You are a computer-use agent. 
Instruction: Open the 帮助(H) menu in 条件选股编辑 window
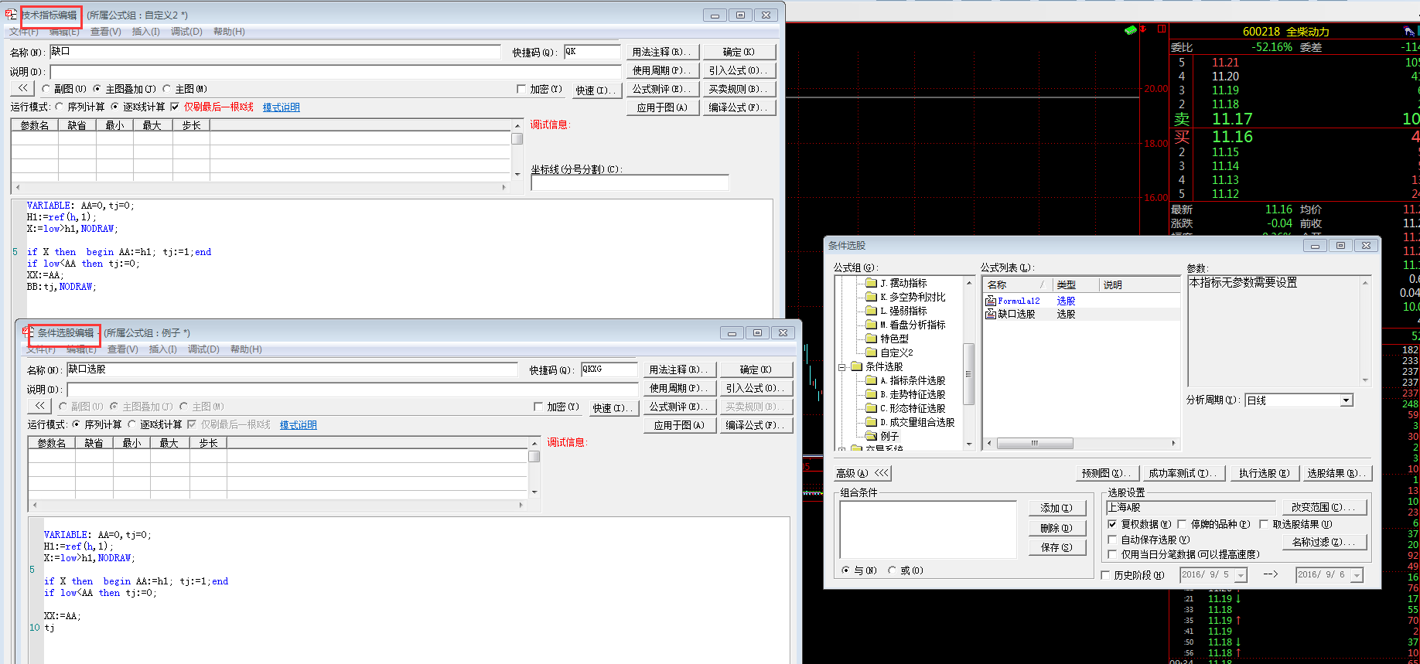click(x=246, y=349)
